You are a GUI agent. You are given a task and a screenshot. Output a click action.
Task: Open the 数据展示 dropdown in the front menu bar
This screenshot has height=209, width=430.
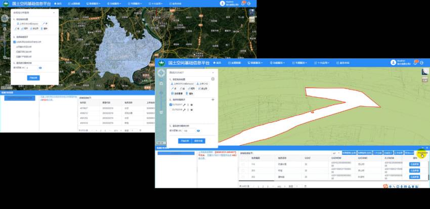[256, 63]
